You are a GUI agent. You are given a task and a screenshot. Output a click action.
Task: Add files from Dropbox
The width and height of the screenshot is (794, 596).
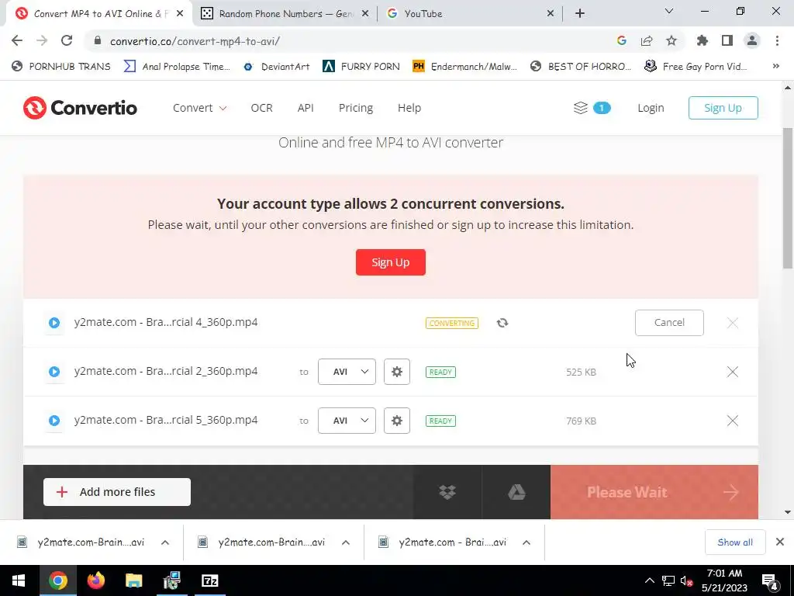[x=447, y=492]
